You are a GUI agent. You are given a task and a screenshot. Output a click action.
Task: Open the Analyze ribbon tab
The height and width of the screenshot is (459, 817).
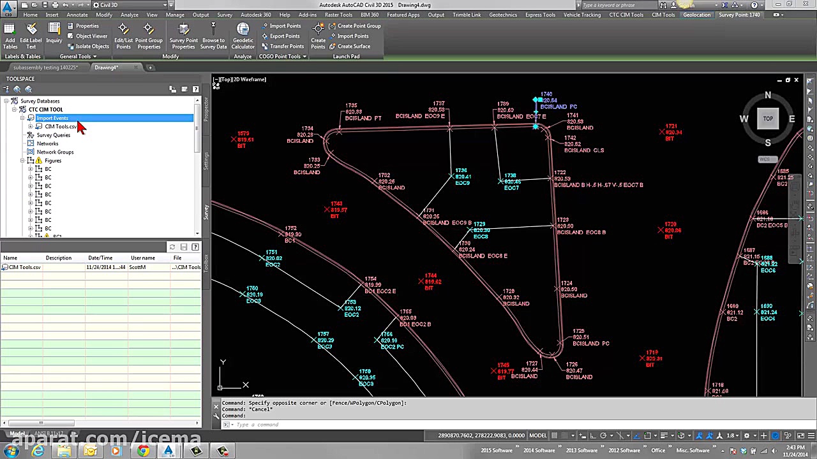click(130, 15)
